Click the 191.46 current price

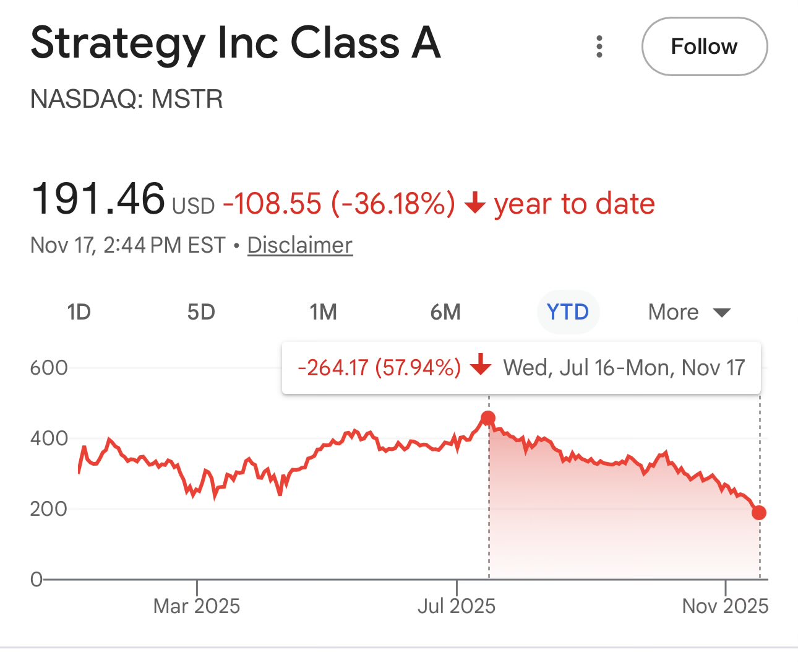pyautogui.click(x=98, y=199)
